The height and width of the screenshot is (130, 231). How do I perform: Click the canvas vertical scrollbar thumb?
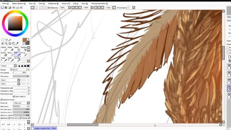(x=223, y=53)
